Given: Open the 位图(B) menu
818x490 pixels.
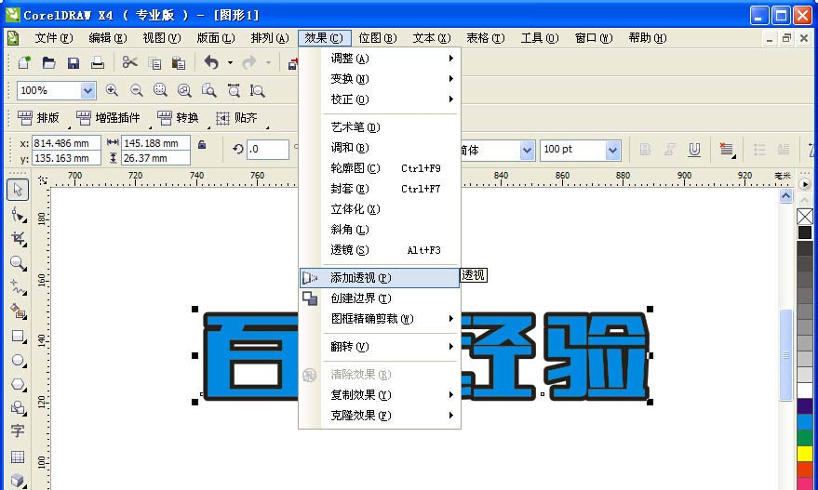Looking at the screenshot, I should click(378, 38).
